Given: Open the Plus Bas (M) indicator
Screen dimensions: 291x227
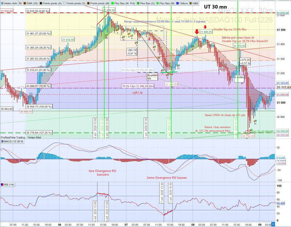Looking at the screenshot, I should (166, 3).
